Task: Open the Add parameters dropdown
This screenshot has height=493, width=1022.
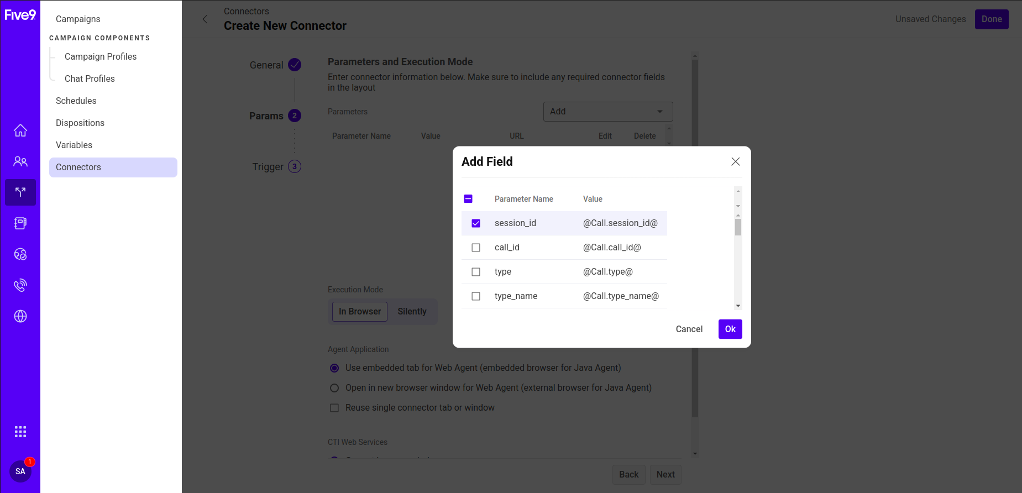Action: pyautogui.click(x=607, y=112)
